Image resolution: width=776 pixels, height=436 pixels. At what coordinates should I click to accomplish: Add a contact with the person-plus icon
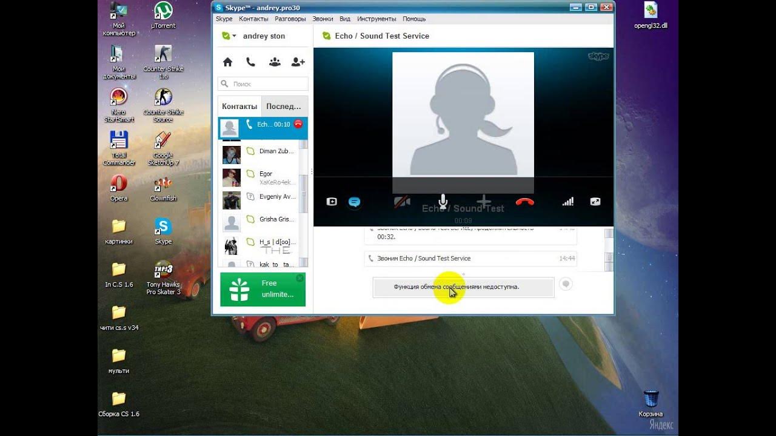298,62
